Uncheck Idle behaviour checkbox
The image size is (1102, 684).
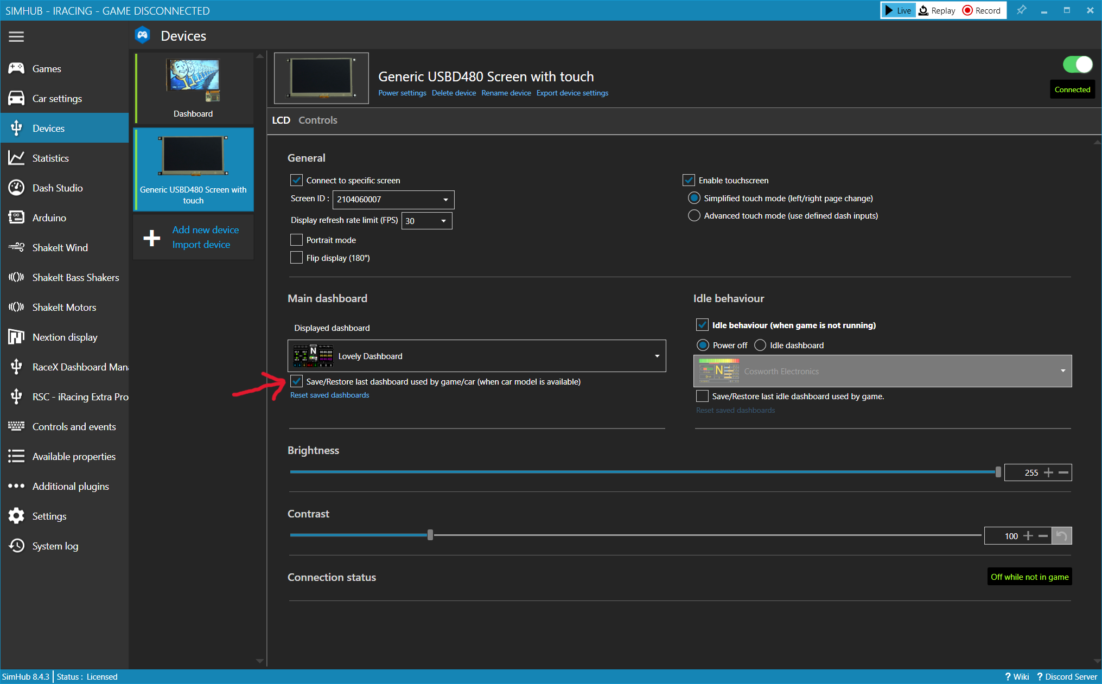coord(702,325)
